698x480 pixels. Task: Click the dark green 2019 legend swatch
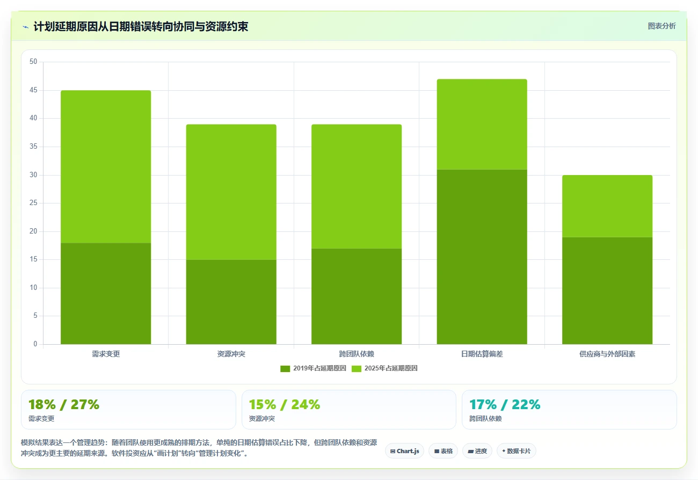285,368
